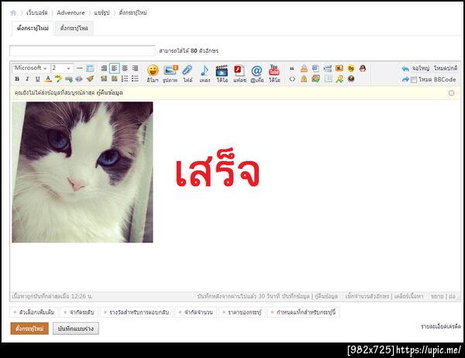Click ขยาย to enlarge the editor
This screenshot has width=465, height=358.
437,296
